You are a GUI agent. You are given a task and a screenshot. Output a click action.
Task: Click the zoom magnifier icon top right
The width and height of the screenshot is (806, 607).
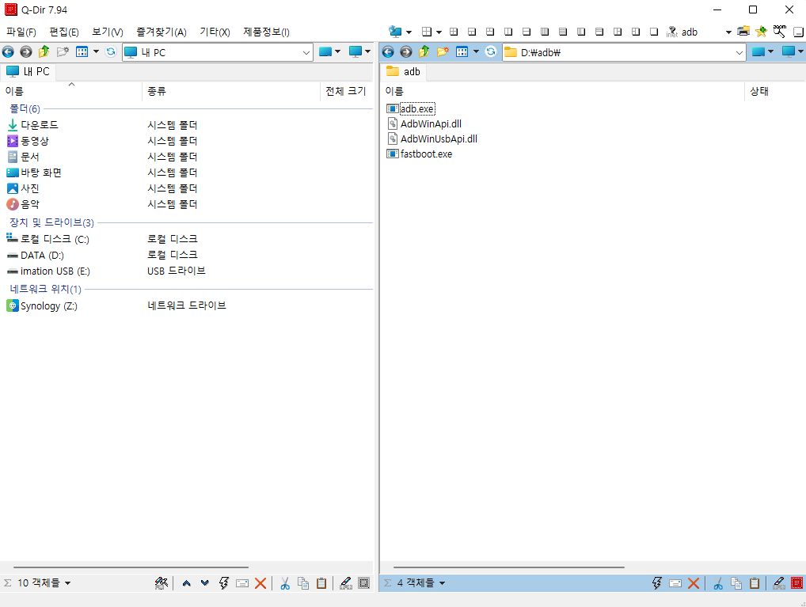777,32
